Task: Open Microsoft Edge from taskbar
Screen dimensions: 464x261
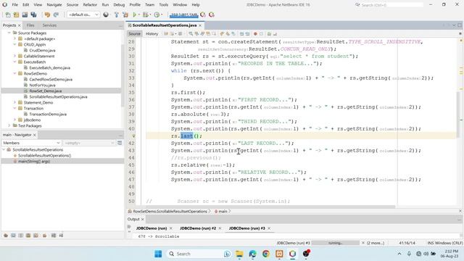Action: (x=252, y=254)
